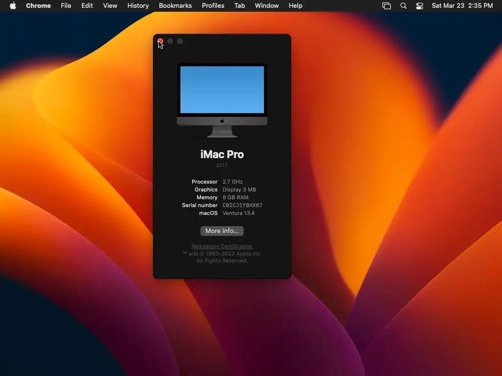Open the Regulatory Certification link
The image size is (502, 376).
pyautogui.click(x=222, y=246)
